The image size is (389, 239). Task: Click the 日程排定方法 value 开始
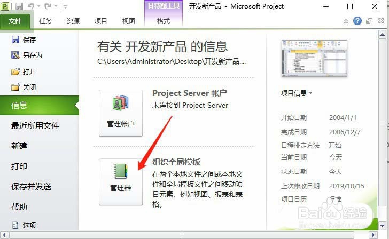335,146
